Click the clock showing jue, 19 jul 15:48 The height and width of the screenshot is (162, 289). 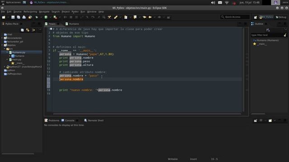point(249,2)
